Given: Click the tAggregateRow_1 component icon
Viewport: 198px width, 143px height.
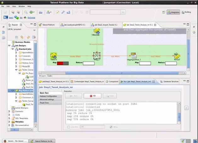Looking at the screenshot, I should (133, 56).
